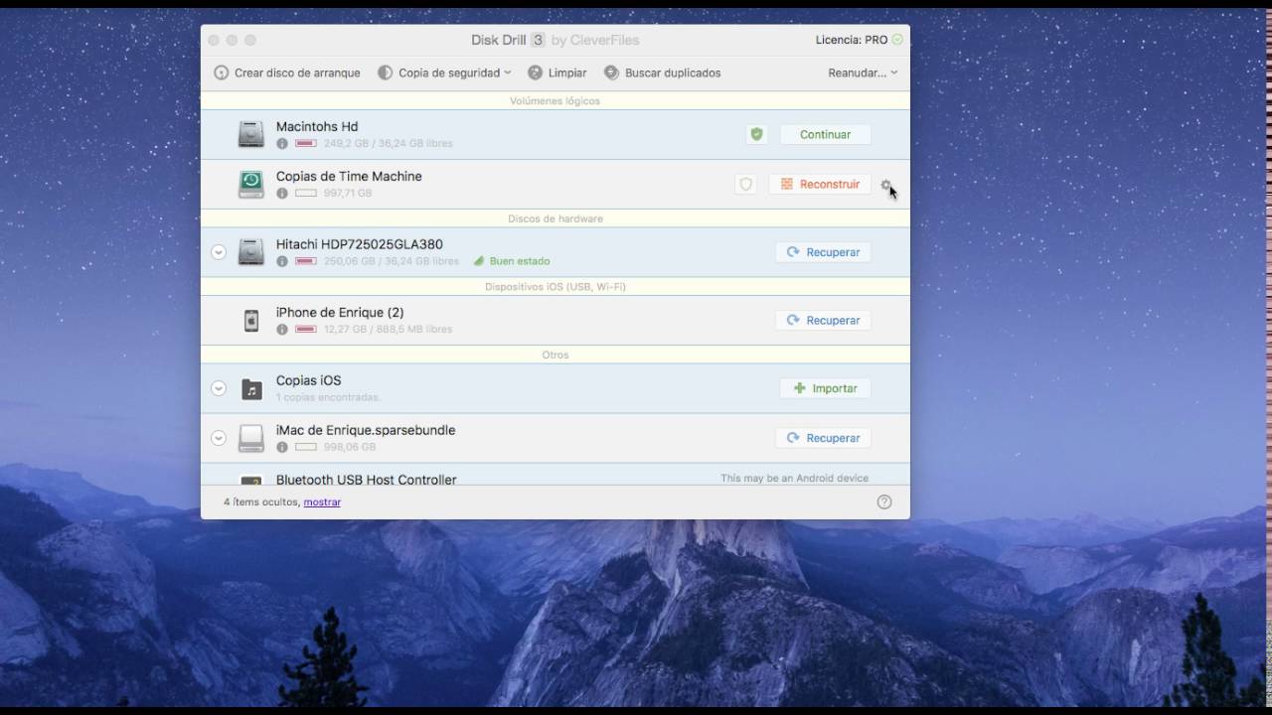Click info icon under Hitachi HDP725025GLA380

click(x=282, y=261)
